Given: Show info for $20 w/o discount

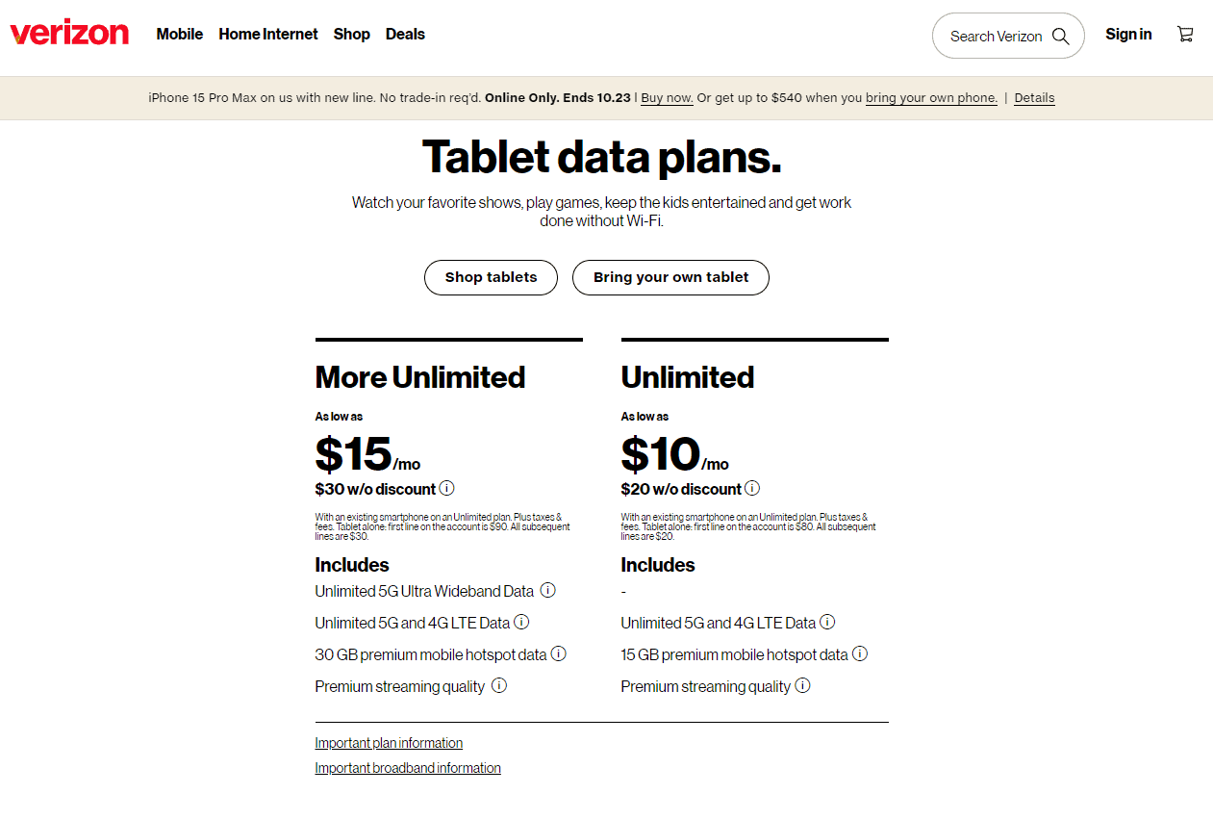Looking at the screenshot, I should [752, 488].
